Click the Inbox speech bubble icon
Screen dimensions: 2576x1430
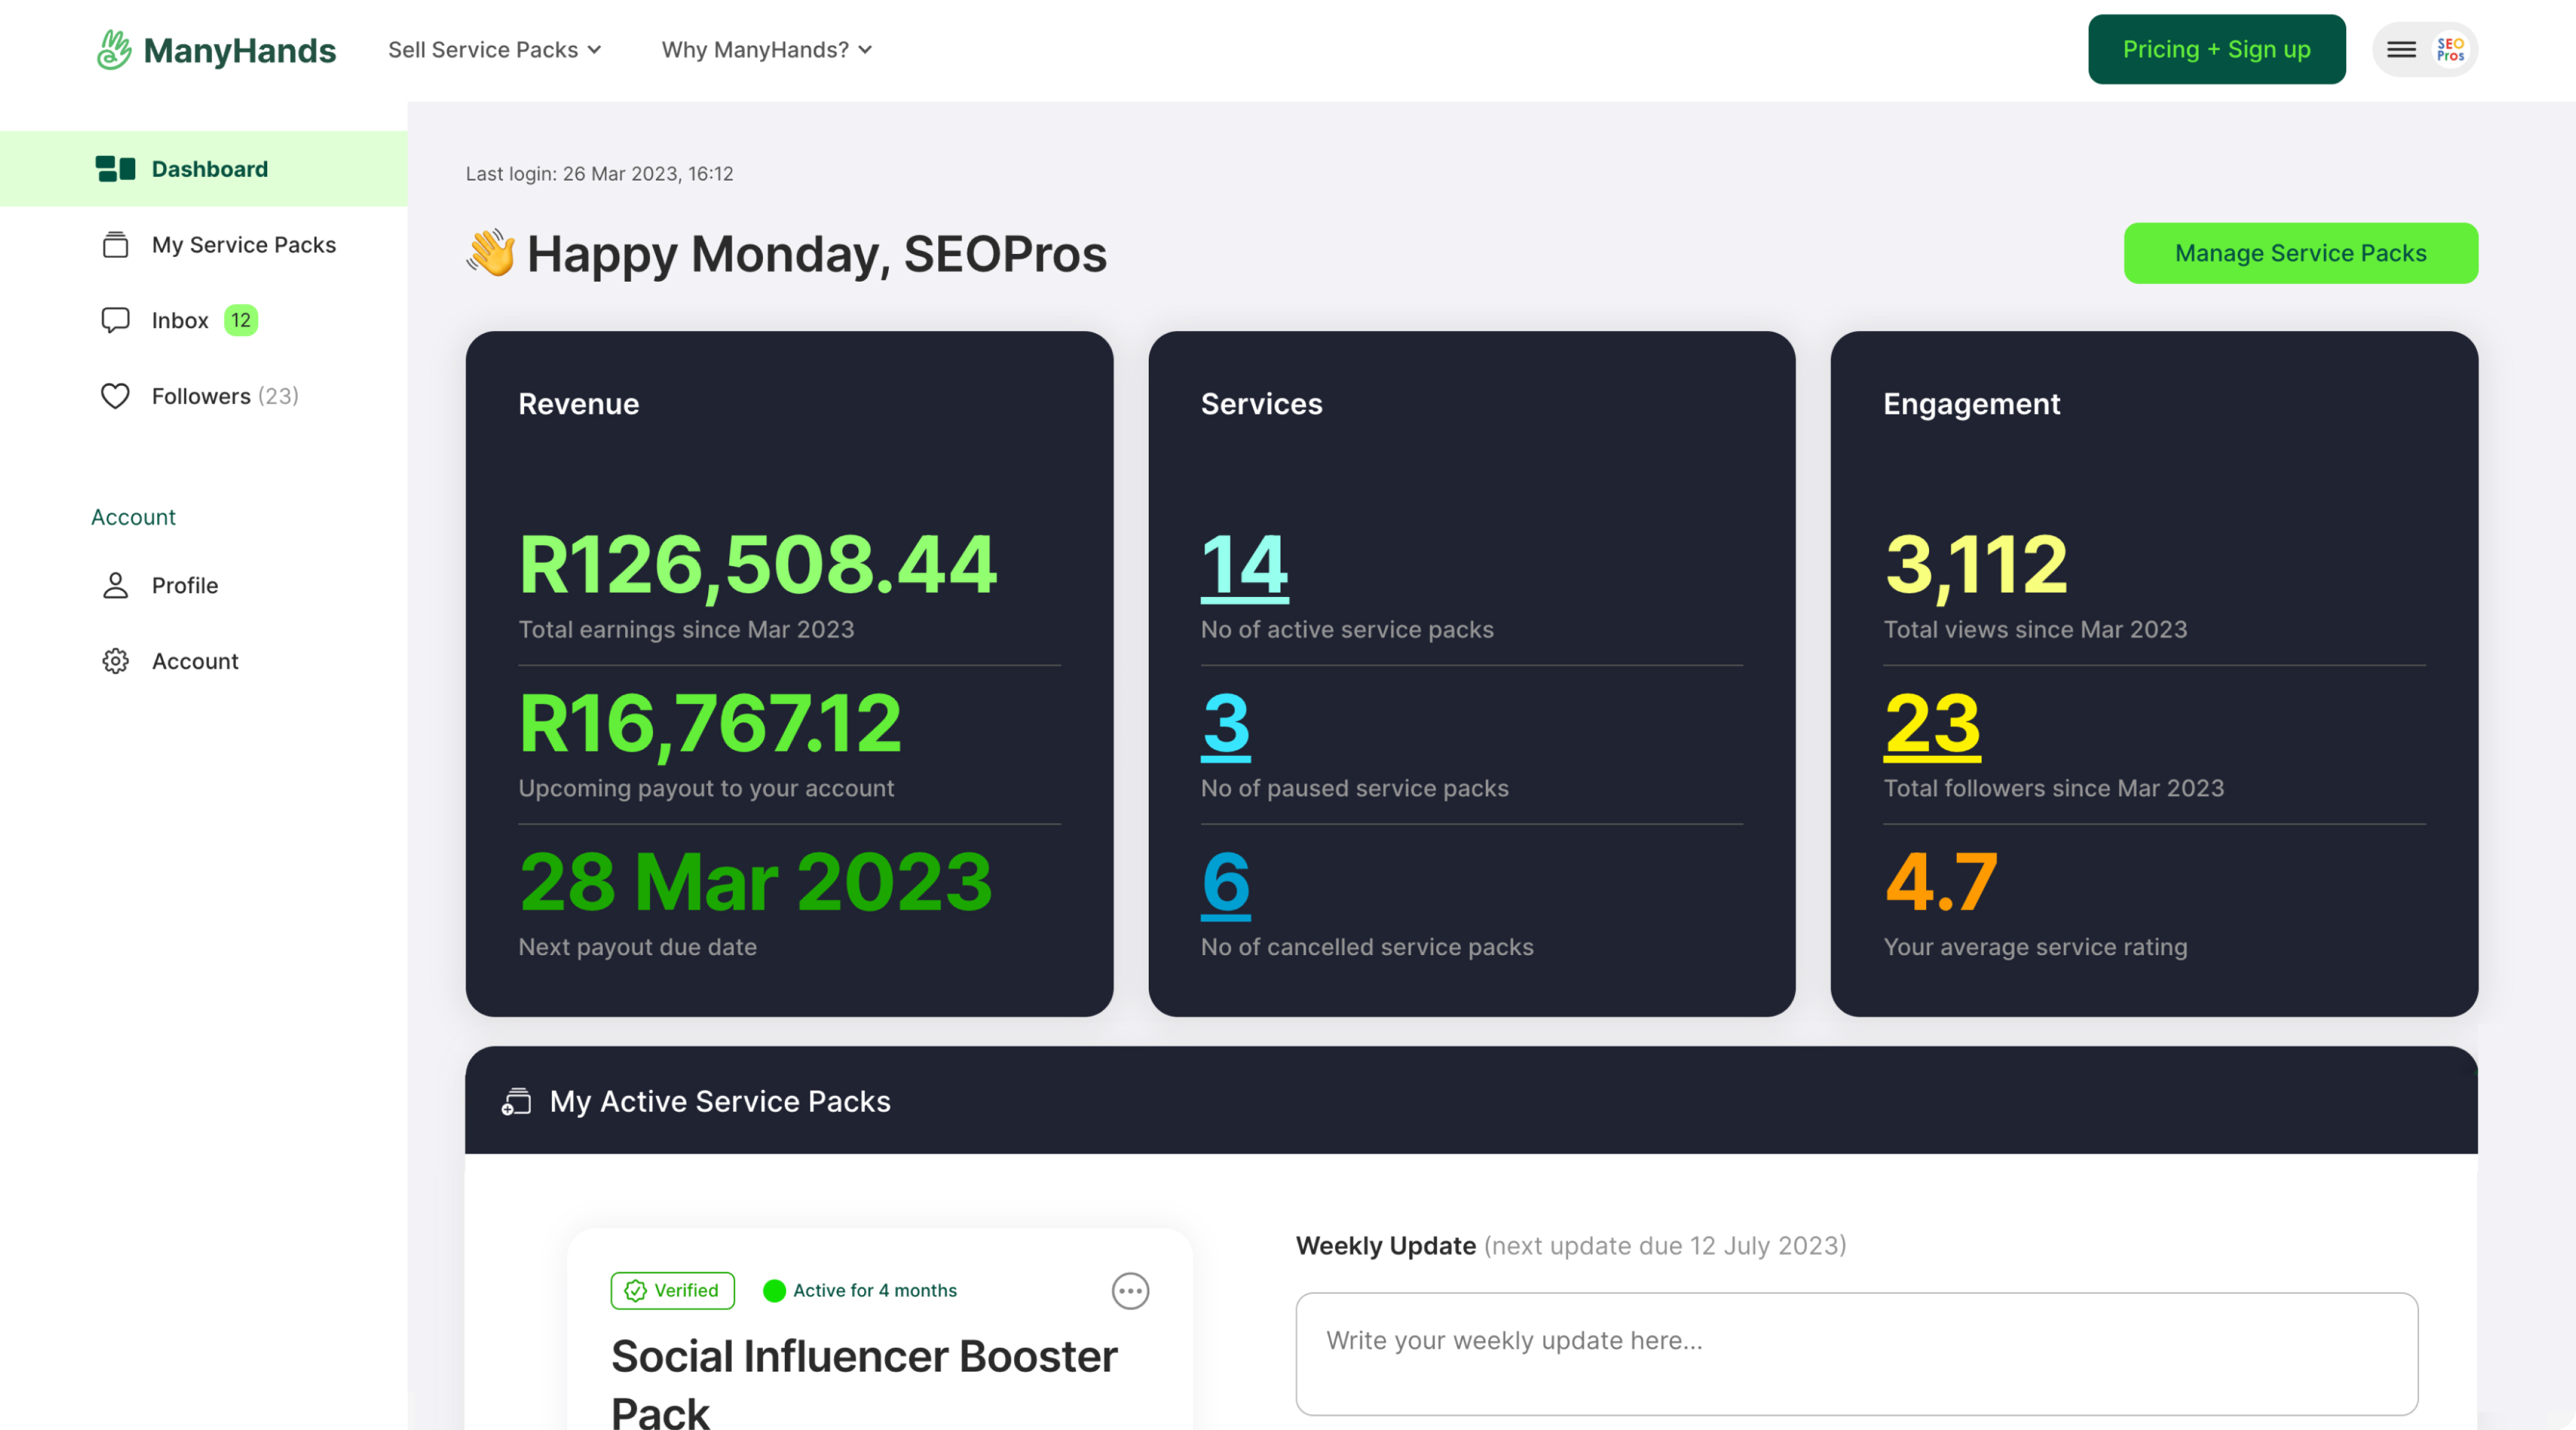click(x=115, y=320)
